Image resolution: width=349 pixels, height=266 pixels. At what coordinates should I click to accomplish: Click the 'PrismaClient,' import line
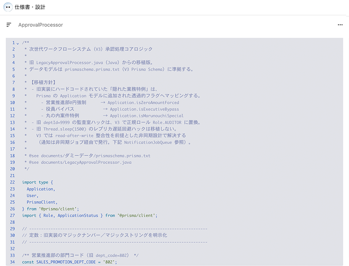click(42, 202)
